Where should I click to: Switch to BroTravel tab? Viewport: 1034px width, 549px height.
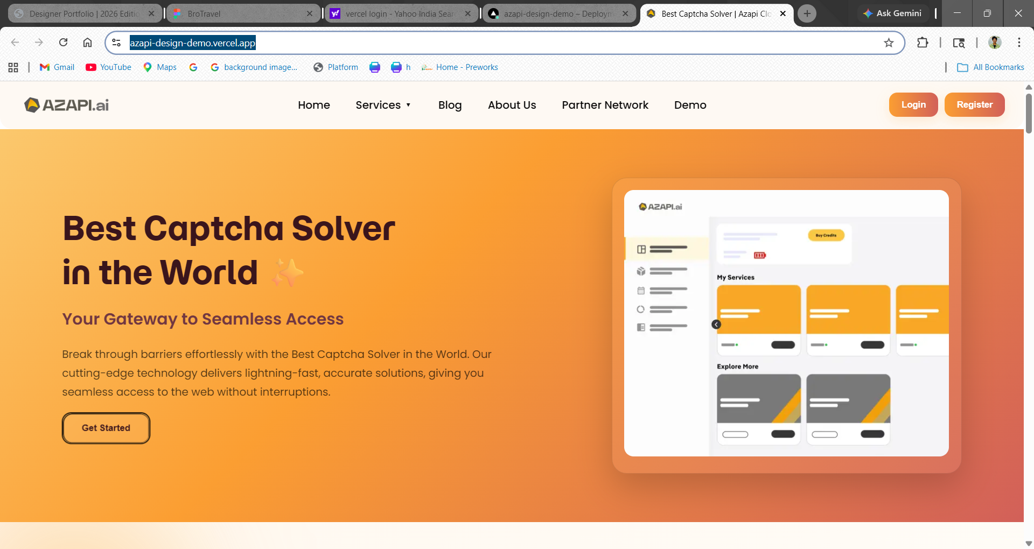(x=237, y=13)
